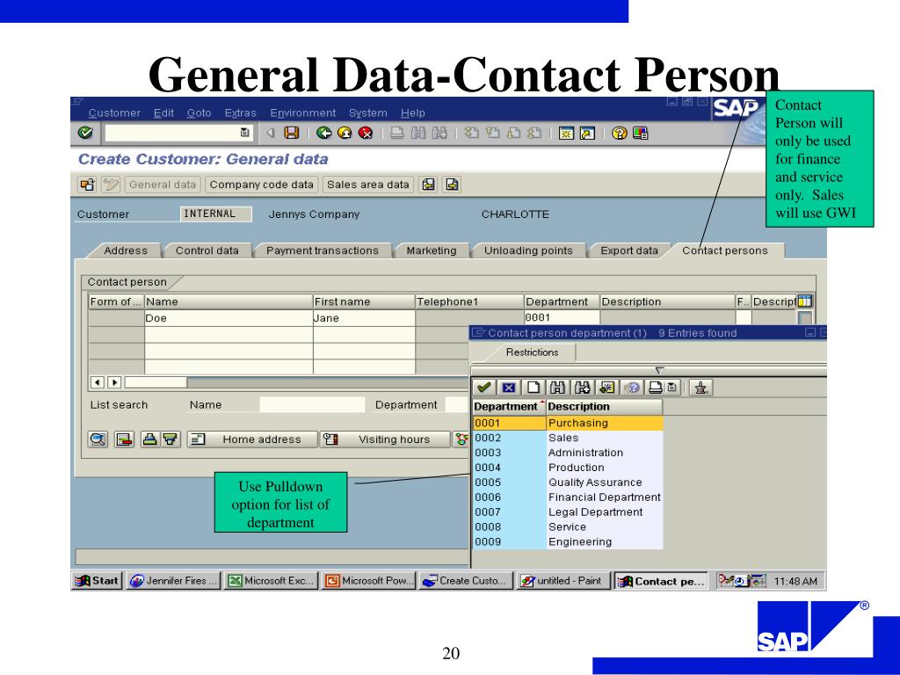The width and height of the screenshot is (900, 675).
Task: Click the Sales area data button
Action: [368, 185]
